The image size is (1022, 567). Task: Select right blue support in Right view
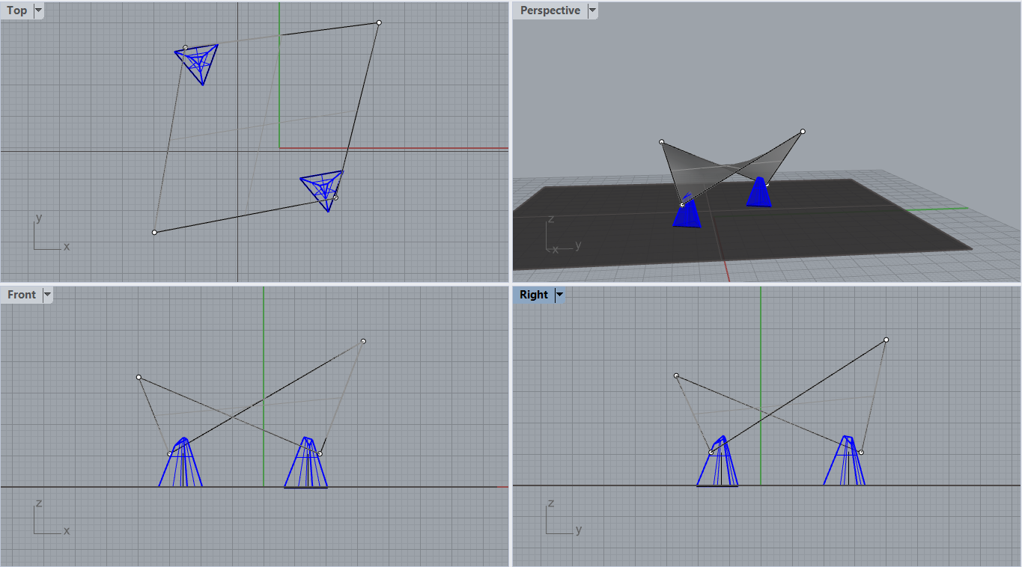845,460
